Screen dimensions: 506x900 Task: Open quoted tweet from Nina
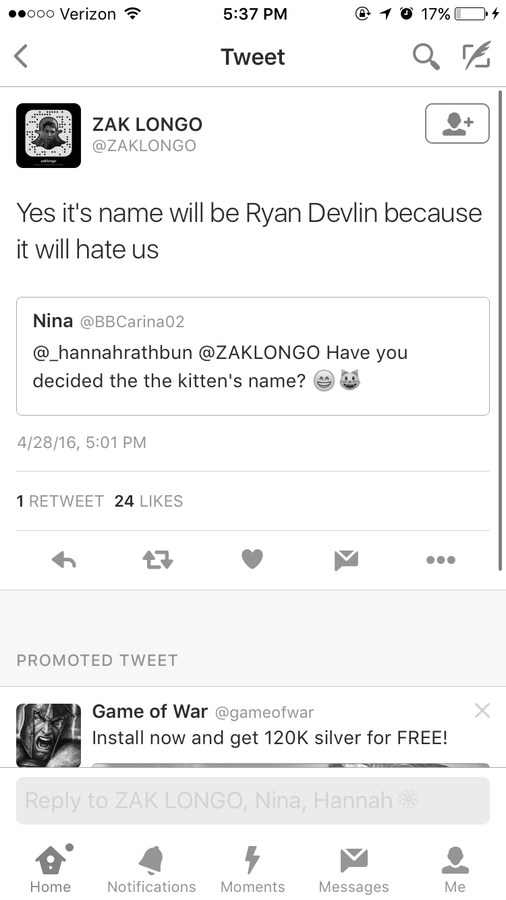click(253, 356)
